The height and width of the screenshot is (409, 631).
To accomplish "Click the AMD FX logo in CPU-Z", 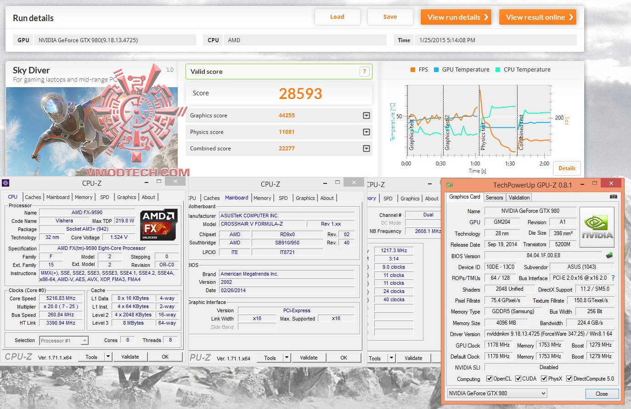I will (158, 225).
